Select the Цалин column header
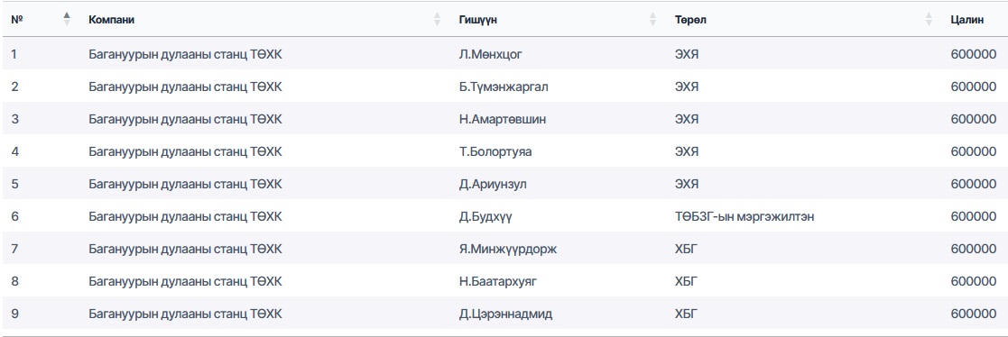 [966, 20]
